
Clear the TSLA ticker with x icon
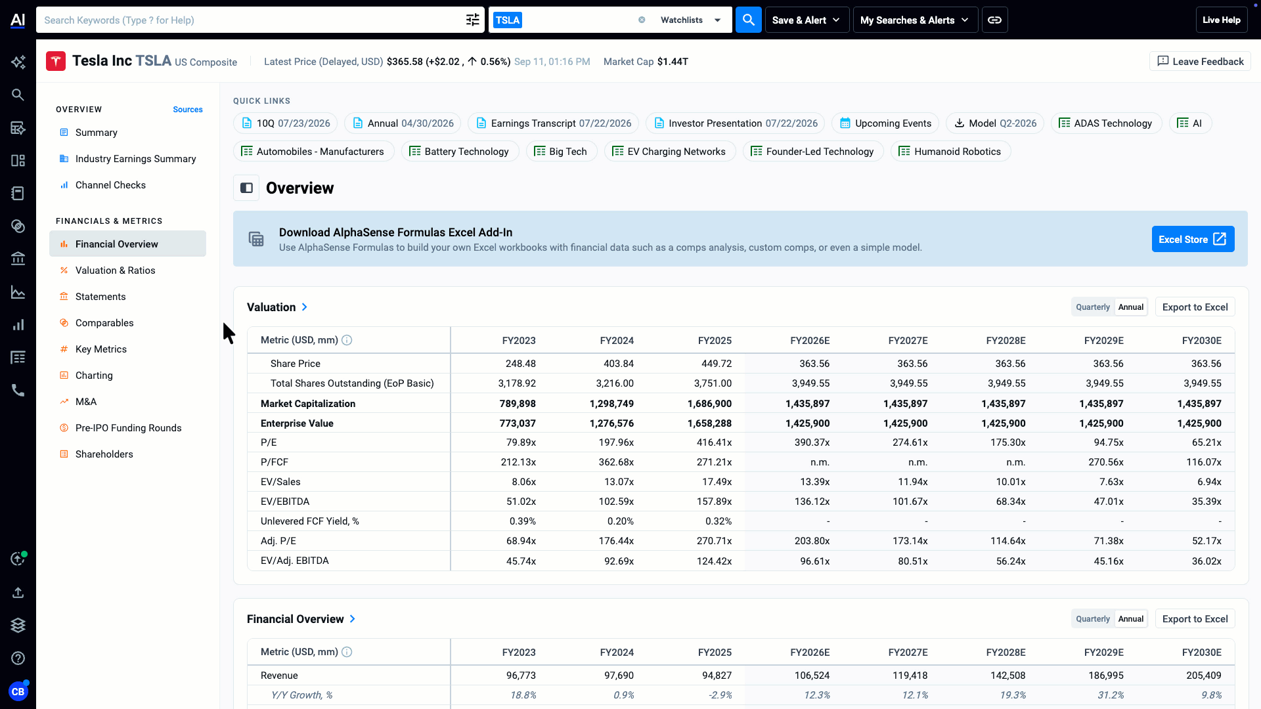(x=642, y=20)
